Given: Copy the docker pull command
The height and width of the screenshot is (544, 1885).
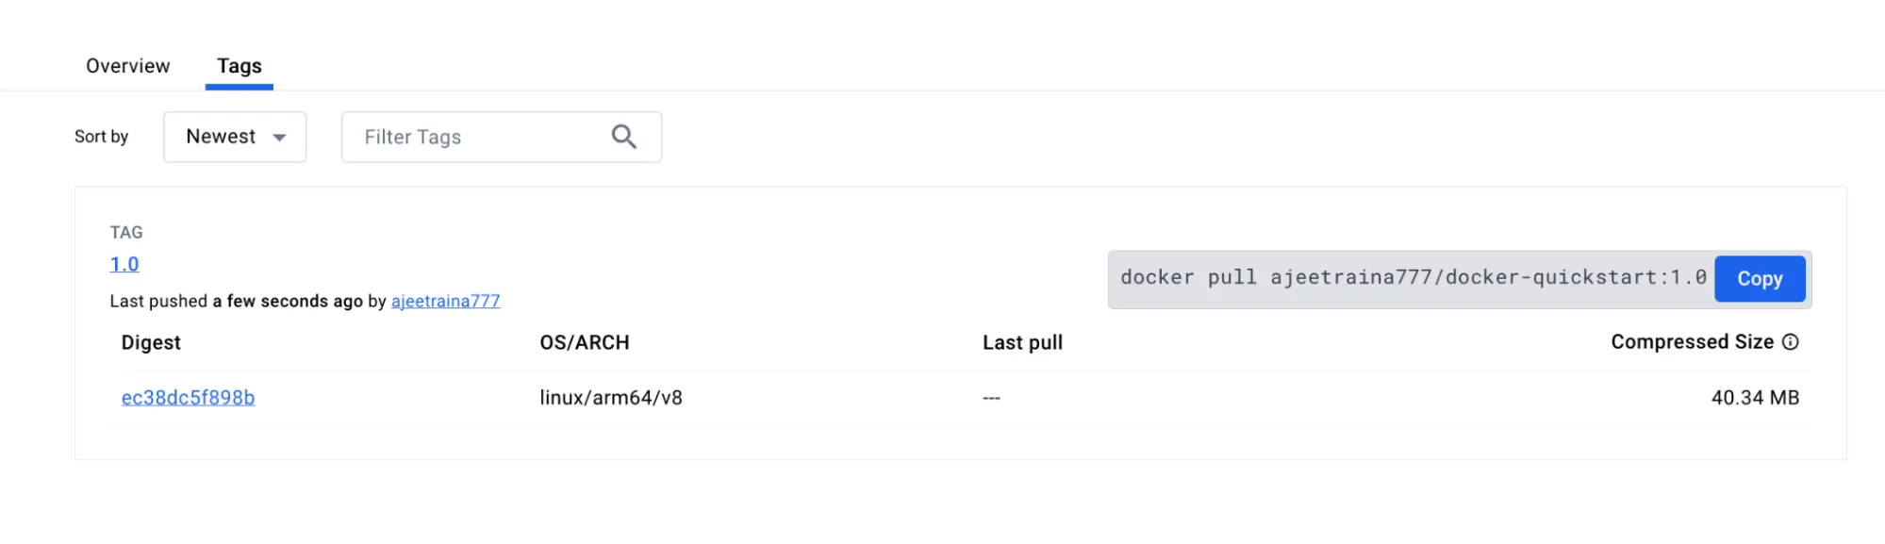Looking at the screenshot, I should 1759,278.
